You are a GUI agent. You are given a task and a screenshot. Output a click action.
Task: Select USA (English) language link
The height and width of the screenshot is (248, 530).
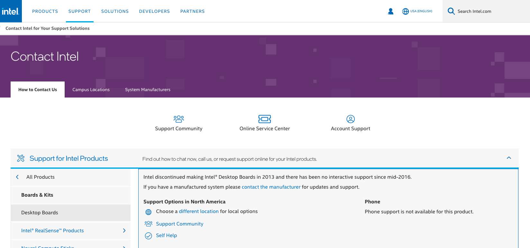click(421, 11)
